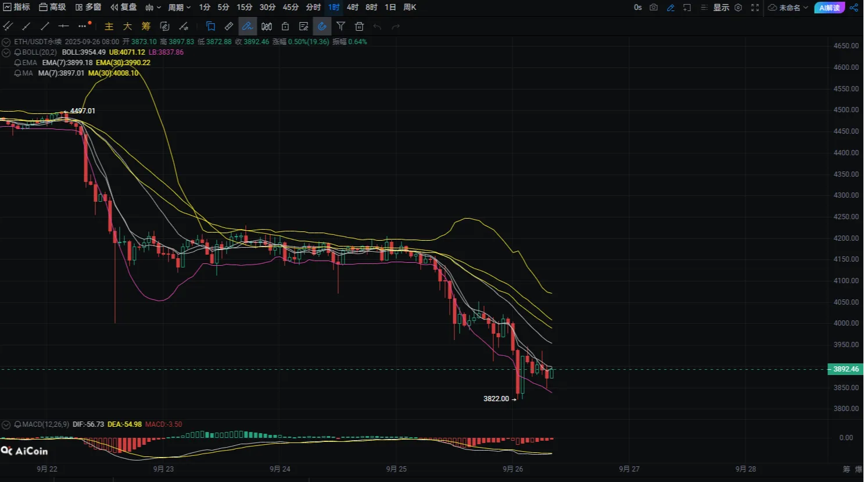Toggle the 大 large-orders indicator
This screenshot has width=864, height=482.
[x=127, y=26]
